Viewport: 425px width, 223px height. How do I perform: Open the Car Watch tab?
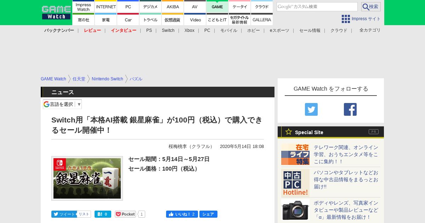point(128,19)
